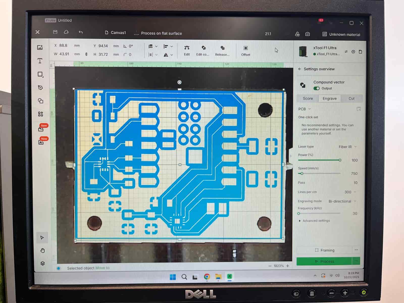Click the green Process button

tap(324, 261)
